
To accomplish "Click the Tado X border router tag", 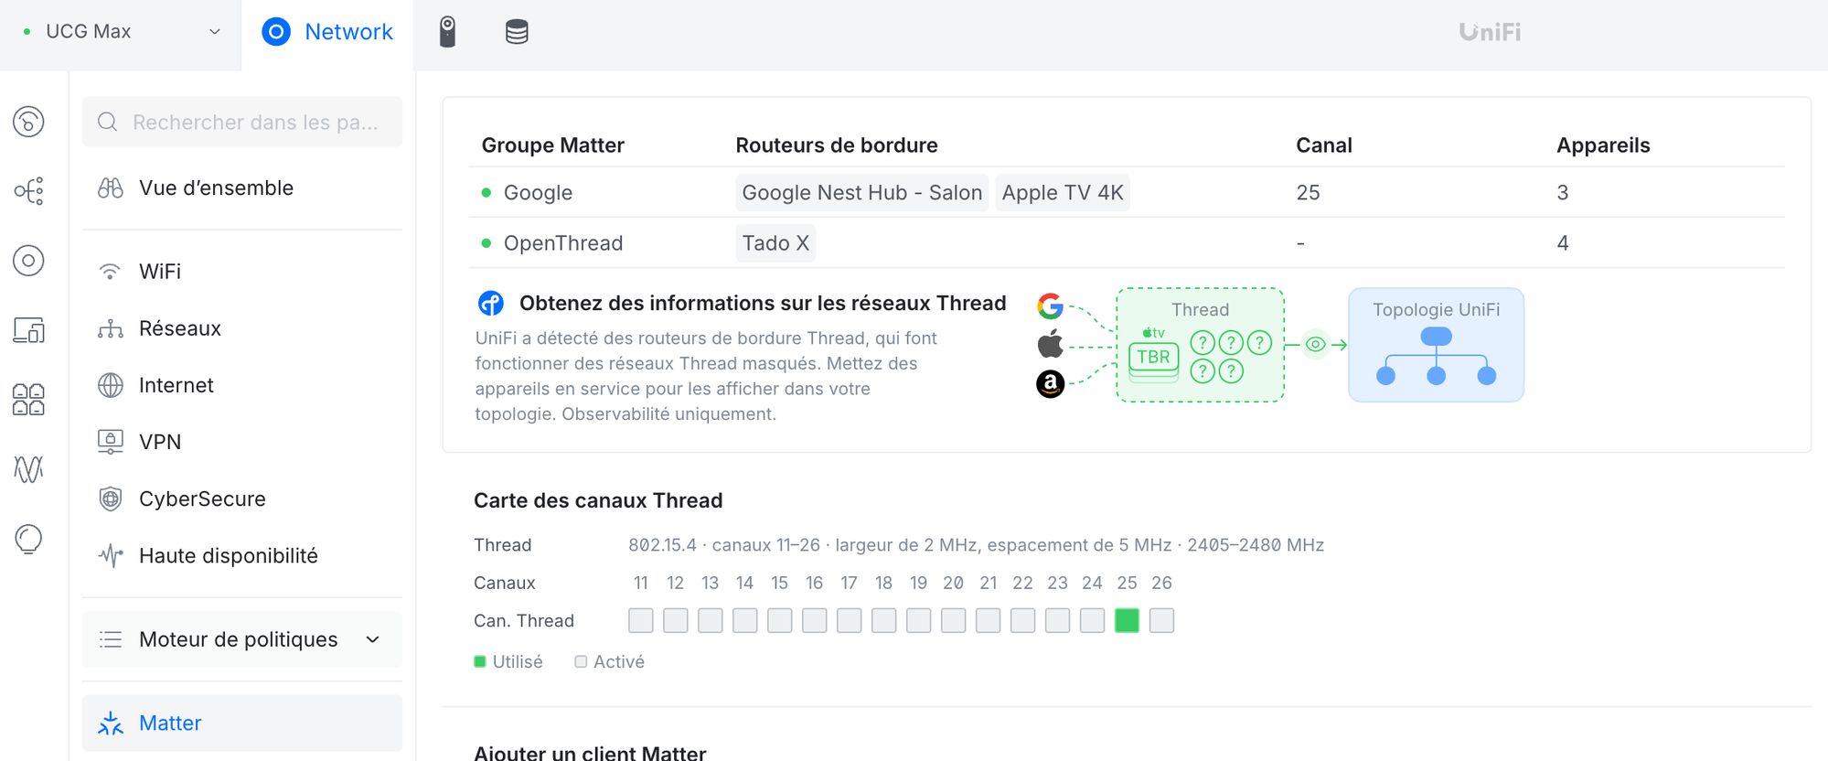I will click(775, 243).
